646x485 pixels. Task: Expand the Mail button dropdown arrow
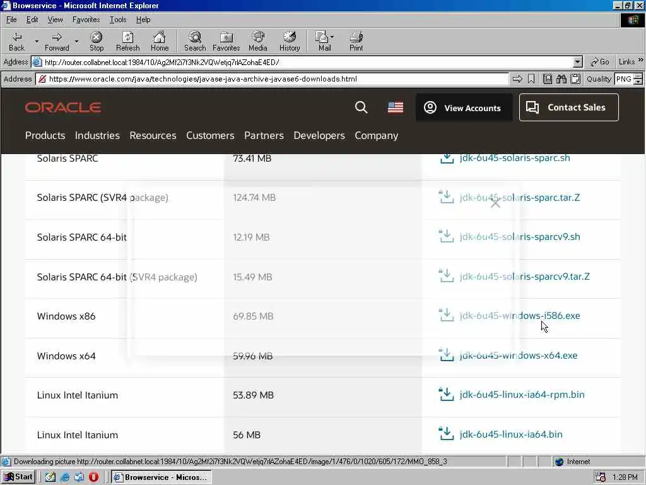332,37
